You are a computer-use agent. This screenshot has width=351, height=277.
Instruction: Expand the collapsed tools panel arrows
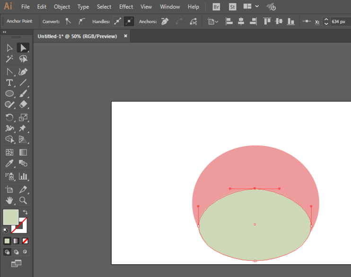coord(4,32)
